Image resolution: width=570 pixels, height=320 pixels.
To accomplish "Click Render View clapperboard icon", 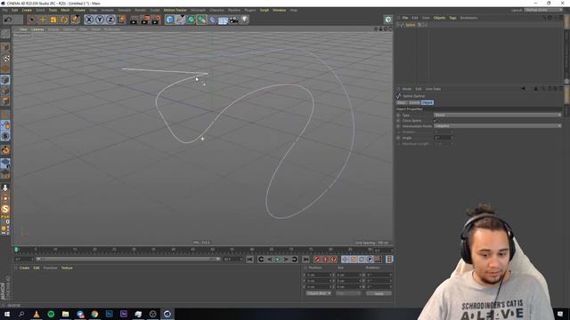I will [x=134, y=20].
